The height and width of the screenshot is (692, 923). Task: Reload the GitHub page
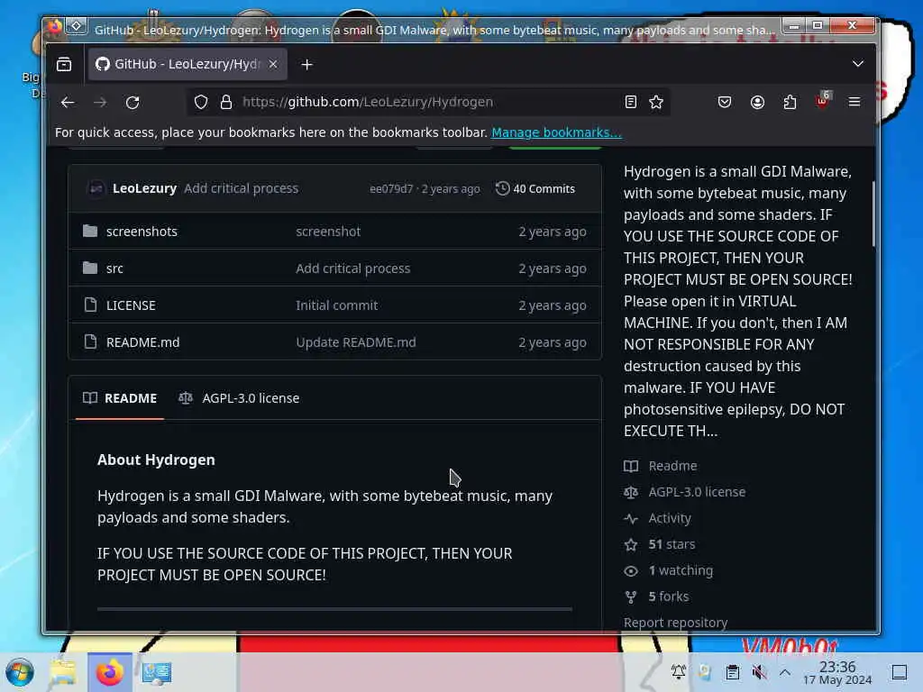[133, 103]
